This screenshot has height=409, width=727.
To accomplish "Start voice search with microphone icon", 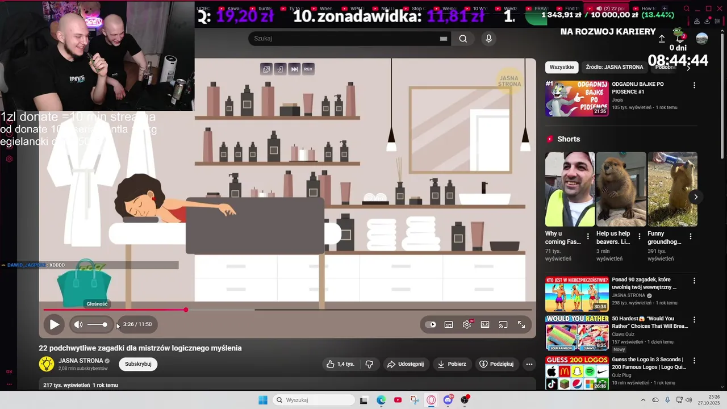I will [488, 39].
